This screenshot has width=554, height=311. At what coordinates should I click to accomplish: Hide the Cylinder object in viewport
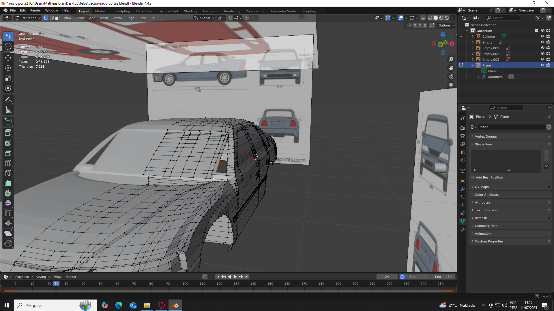(x=542, y=37)
